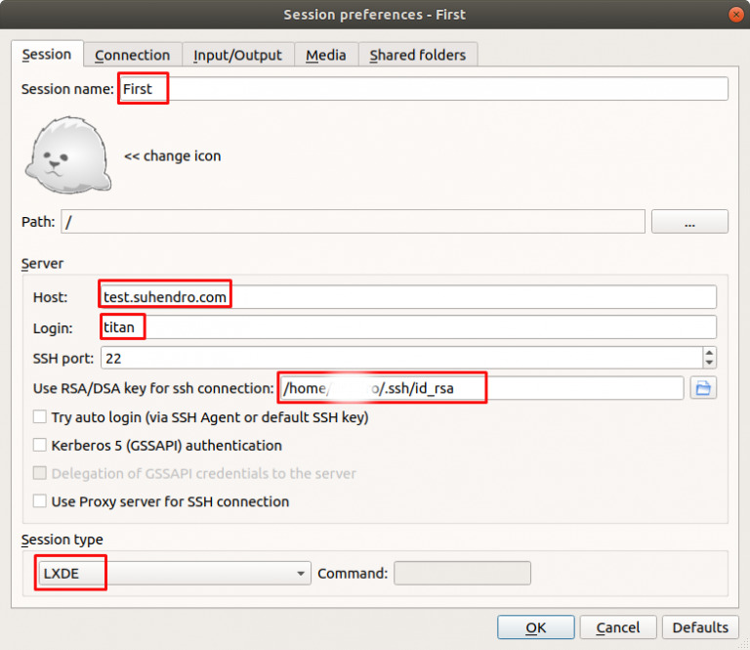Open the Input/Output tab
This screenshot has height=650, width=750.
coord(237,55)
